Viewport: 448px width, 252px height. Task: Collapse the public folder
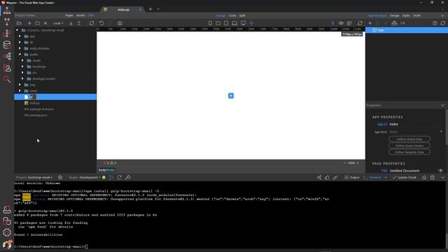(20, 55)
